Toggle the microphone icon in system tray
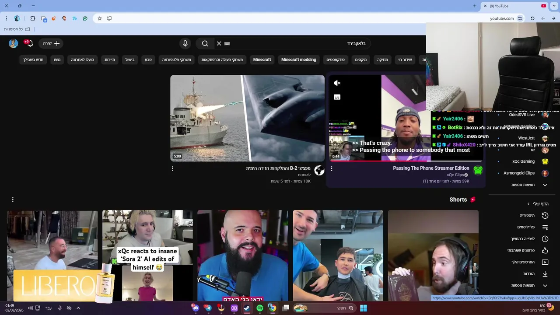 click(x=59, y=308)
